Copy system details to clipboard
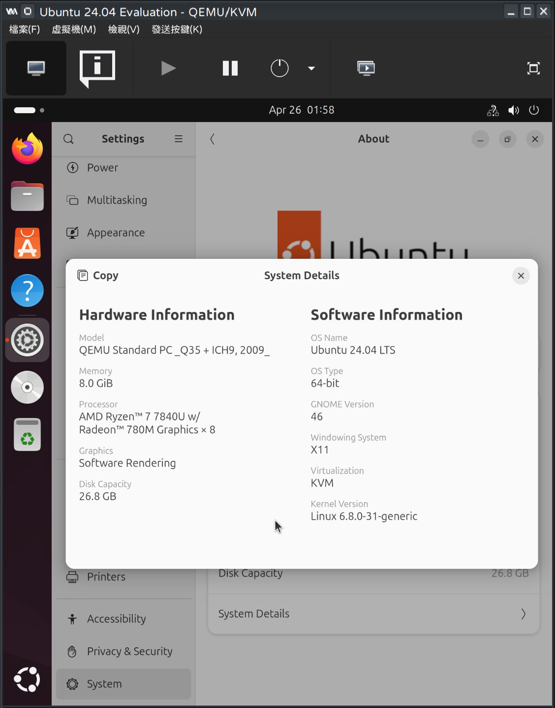 tap(98, 276)
